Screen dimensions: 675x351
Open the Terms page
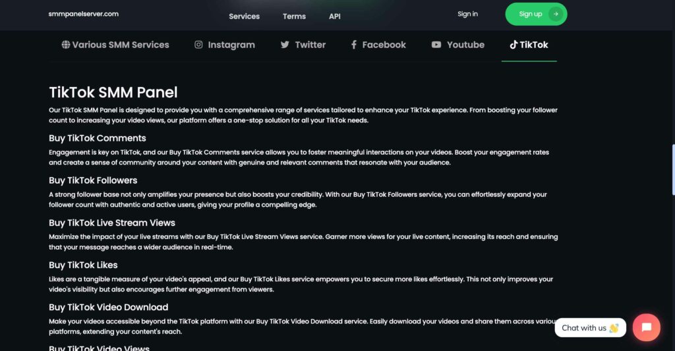pyautogui.click(x=294, y=16)
